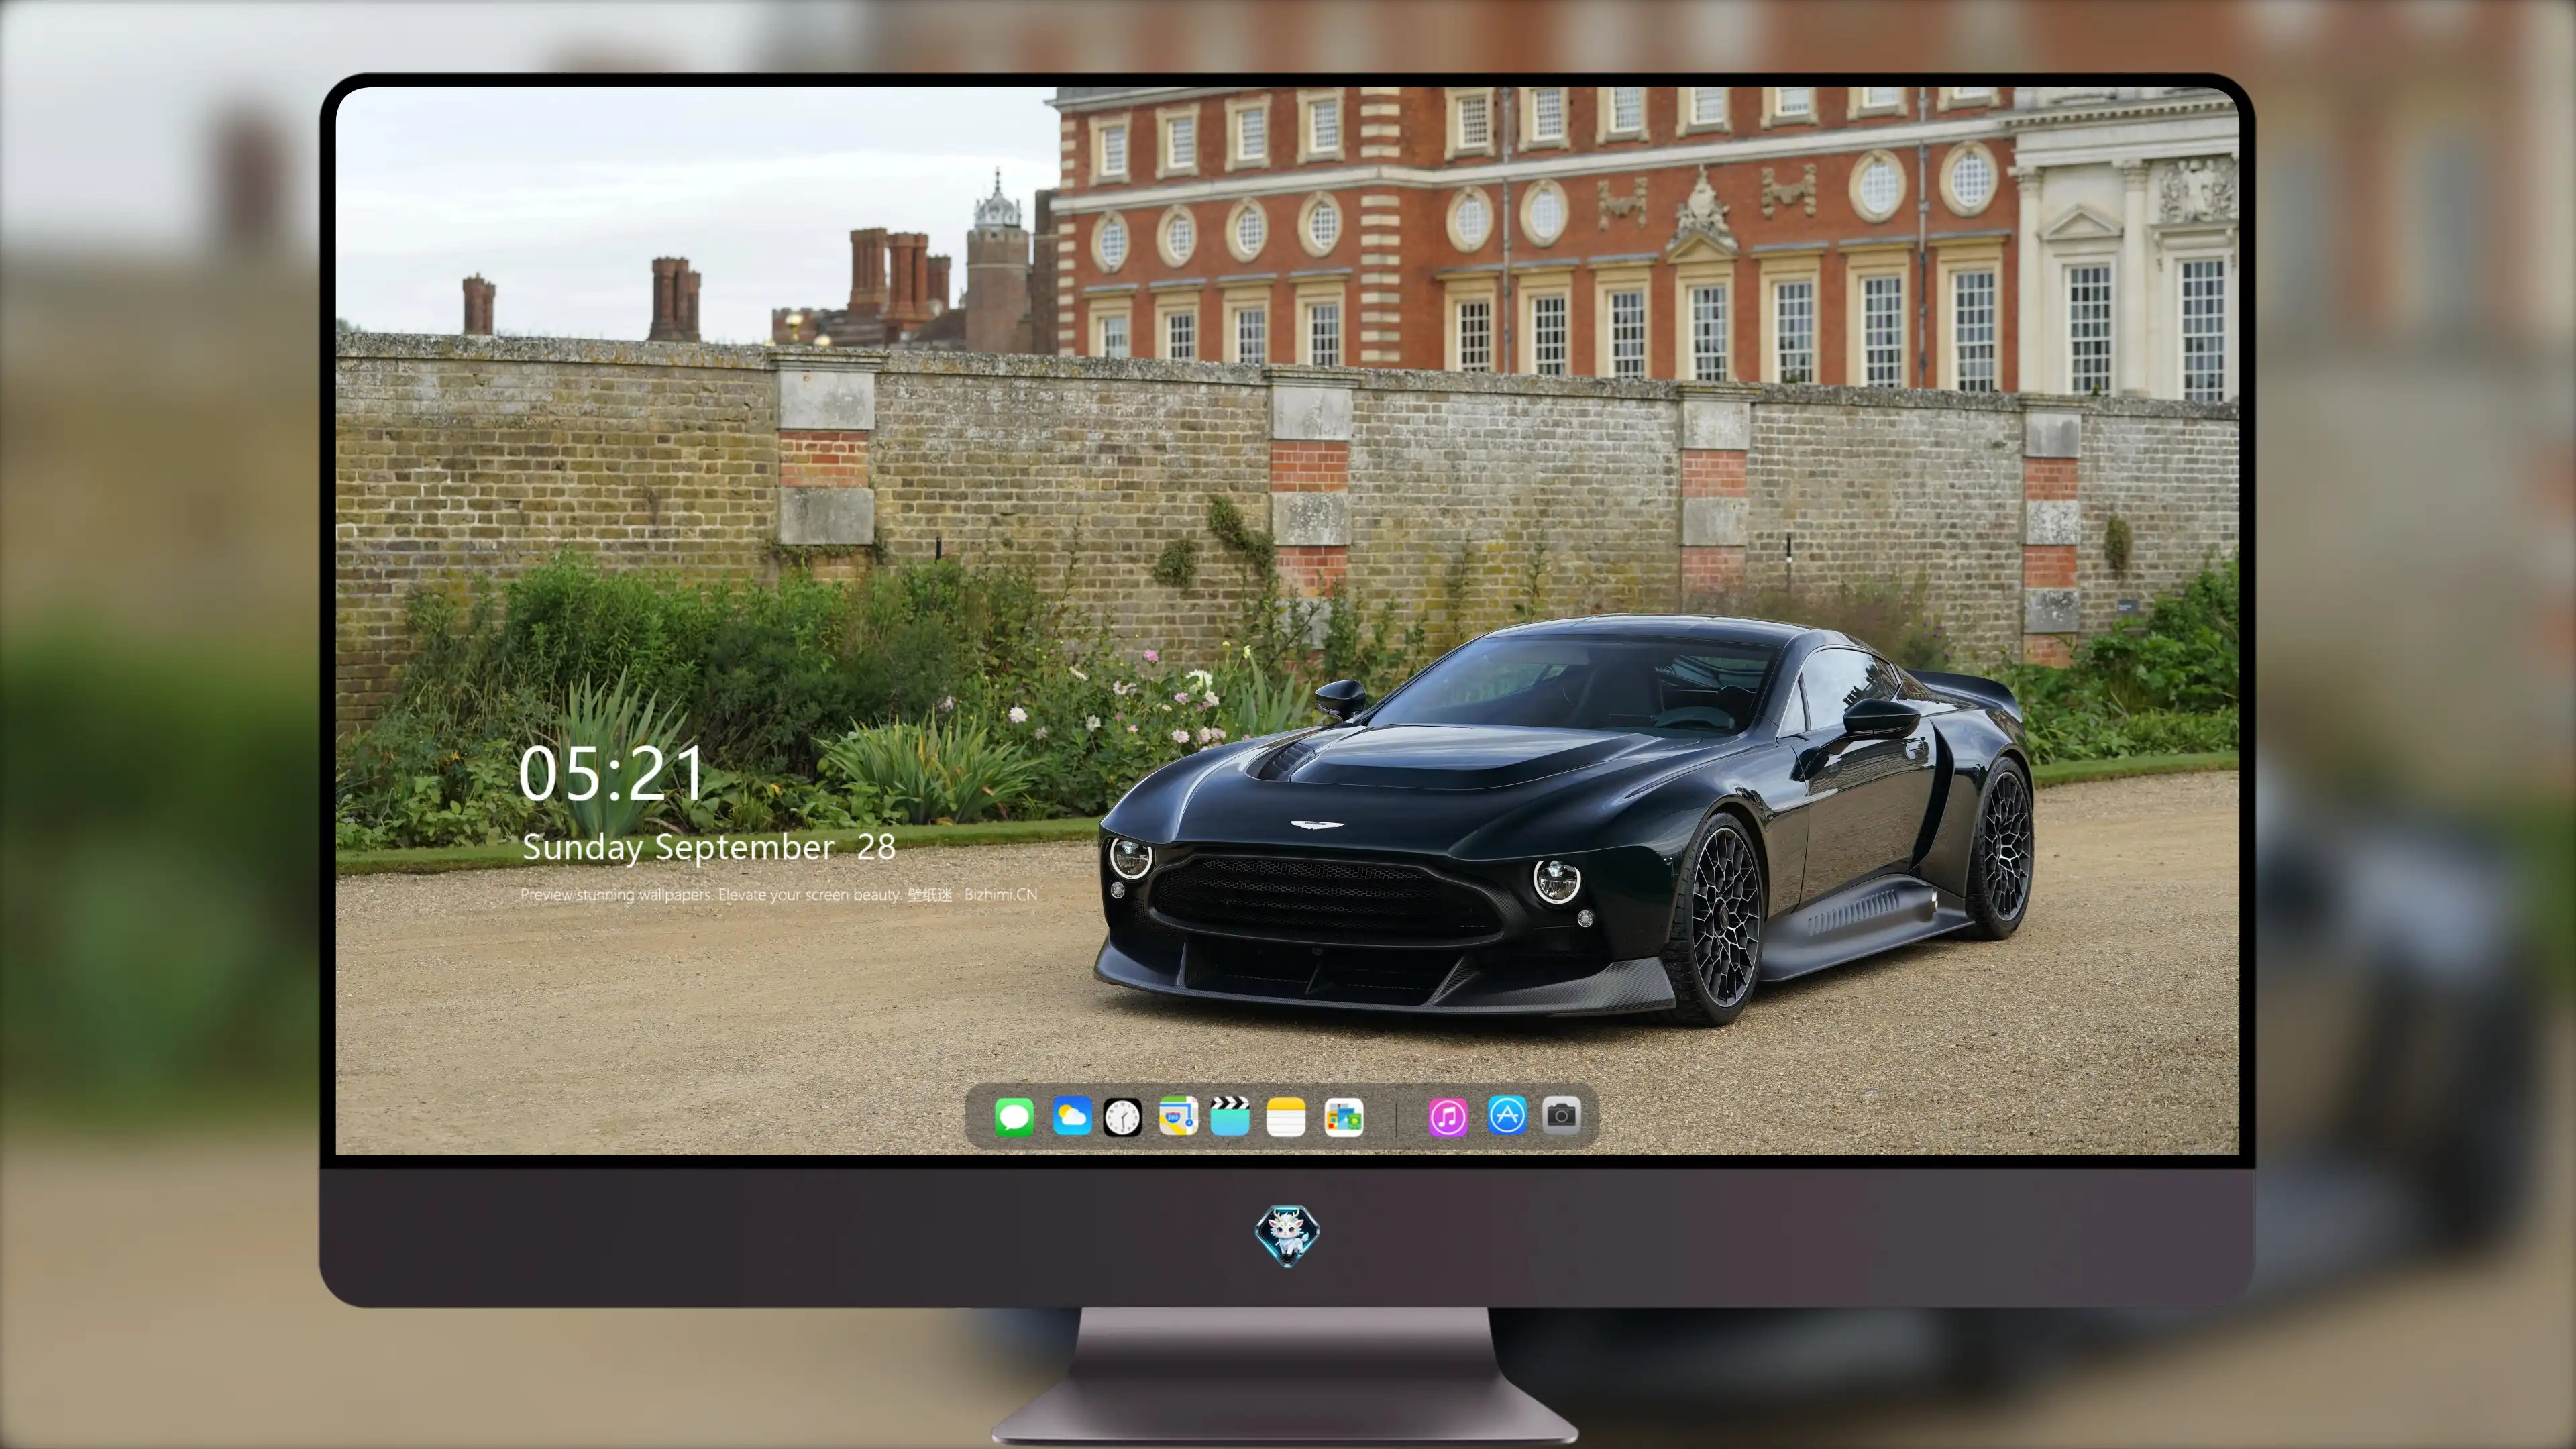
Task: Launch the Camera app from the dock
Action: click(1561, 1116)
